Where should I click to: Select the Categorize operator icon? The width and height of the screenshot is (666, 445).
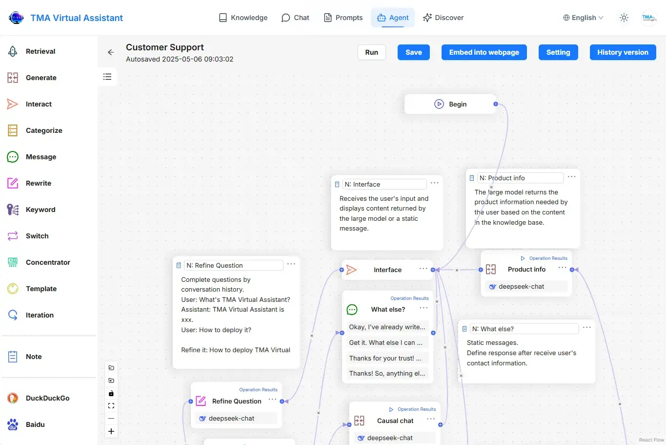(13, 130)
